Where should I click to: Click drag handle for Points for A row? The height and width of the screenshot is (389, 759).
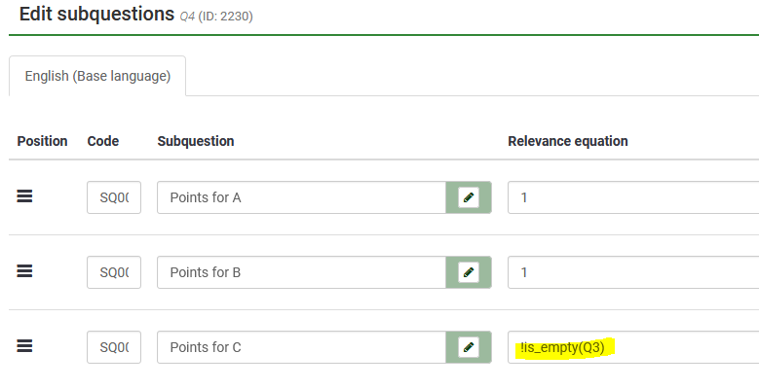click(x=25, y=196)
